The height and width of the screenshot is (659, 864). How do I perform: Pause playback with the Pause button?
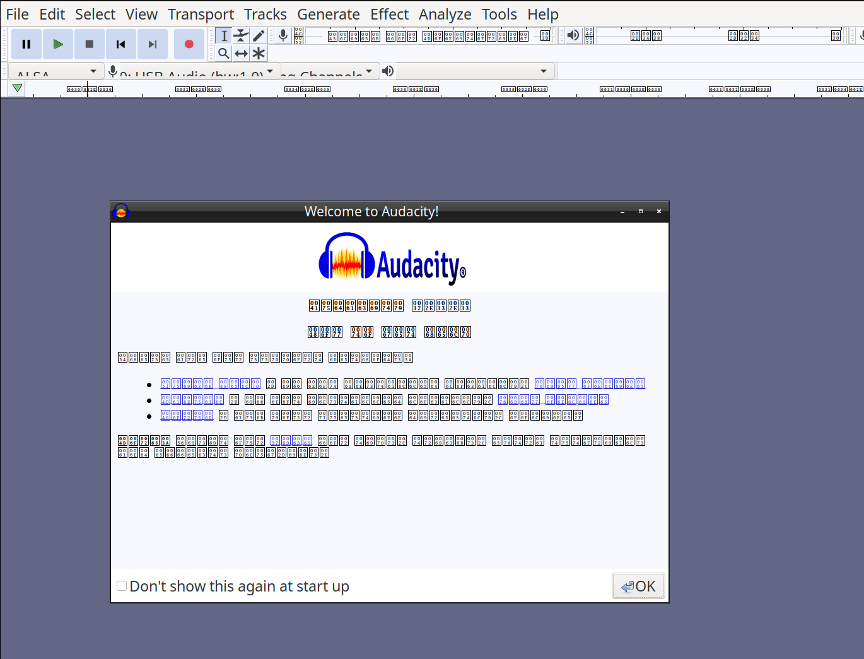click(x=26, y=44)
